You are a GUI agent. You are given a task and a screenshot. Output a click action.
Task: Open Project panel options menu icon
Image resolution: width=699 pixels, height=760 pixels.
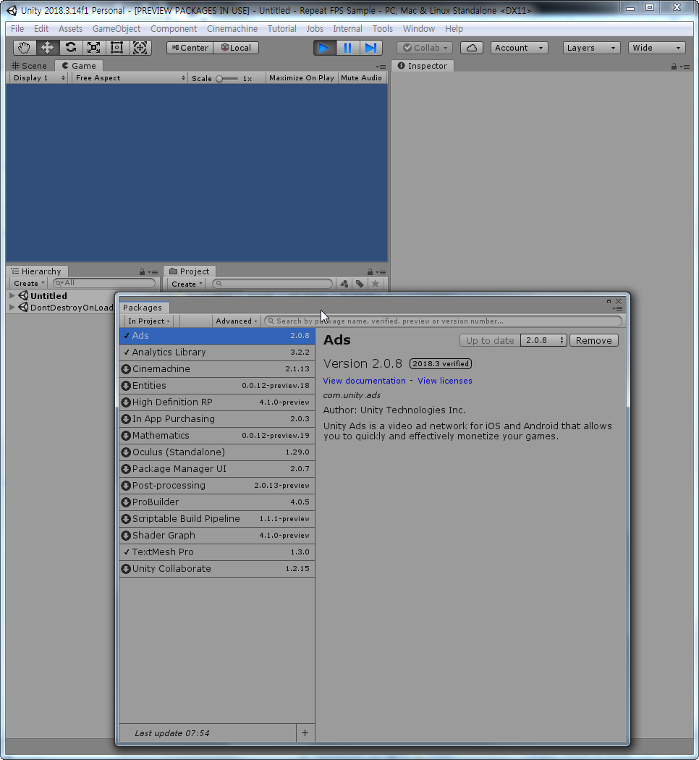coord(381,272)
